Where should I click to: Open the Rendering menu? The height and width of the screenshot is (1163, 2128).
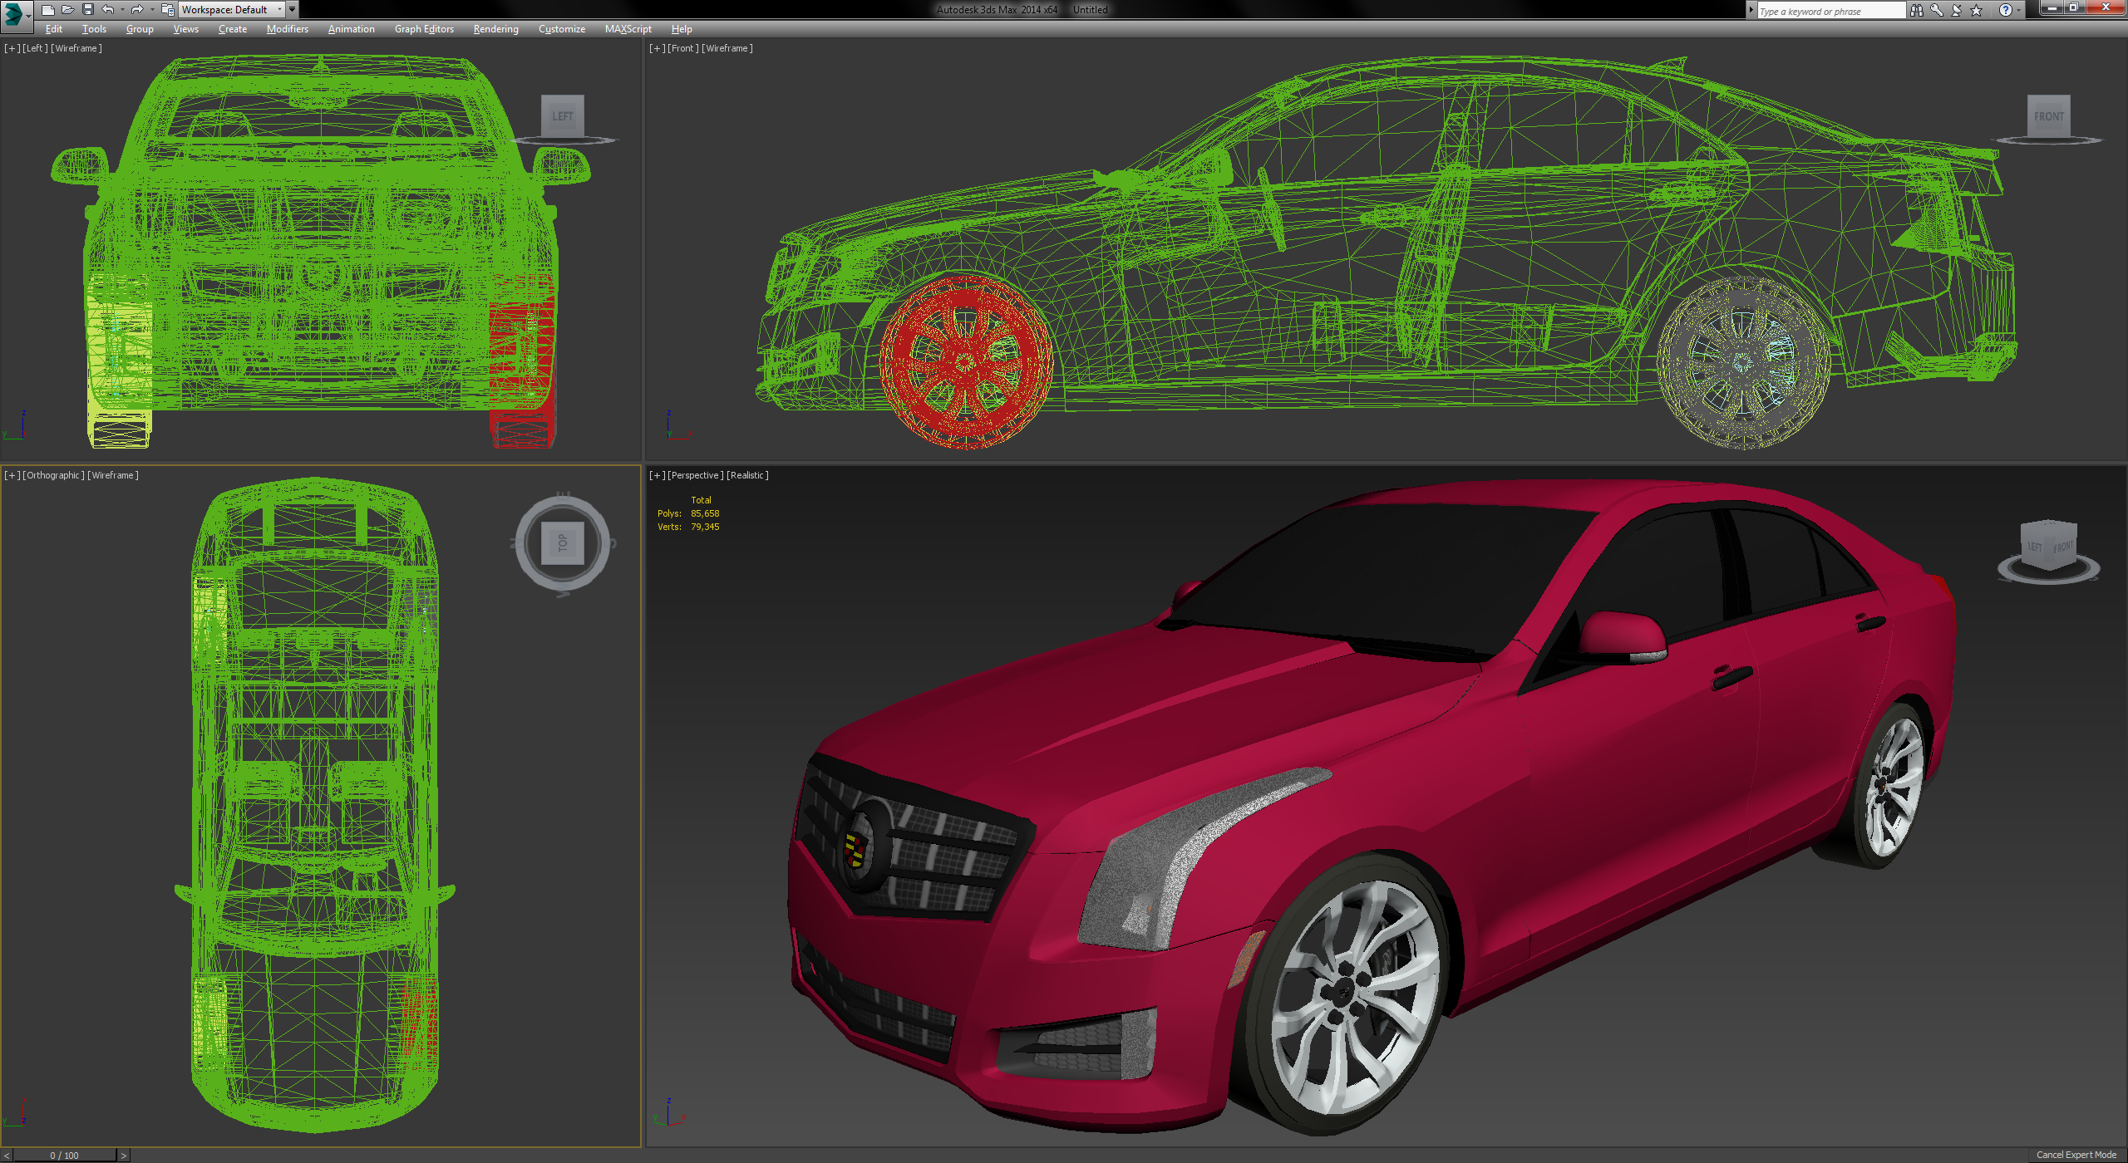pos(495,29)
